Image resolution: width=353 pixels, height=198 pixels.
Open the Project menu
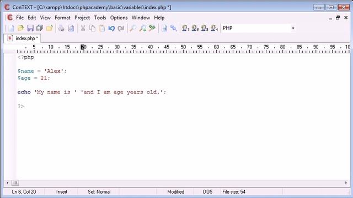click(82, 18)
